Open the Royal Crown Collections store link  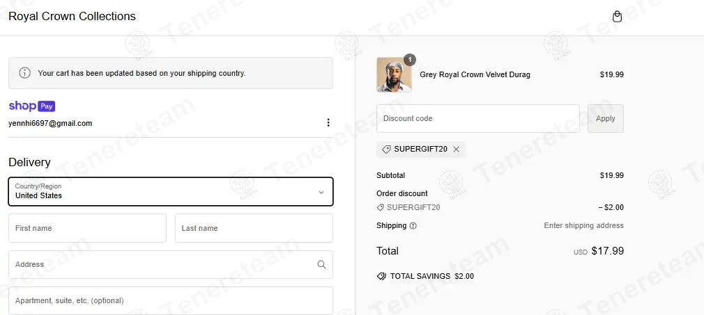[x=72, y=16]
